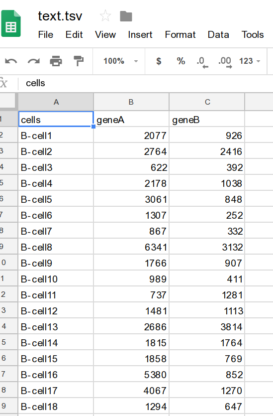This screenshot has width=273, height=416.
Task: Select cell with value 2416
Action: (207, 151)
